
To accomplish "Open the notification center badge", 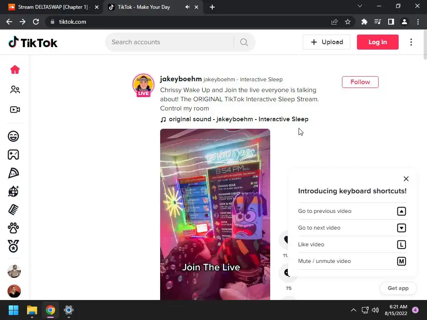I will [415, 310].
